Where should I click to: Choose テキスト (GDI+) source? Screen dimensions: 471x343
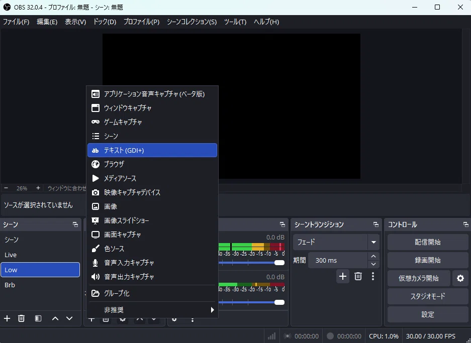coord(152,150)
